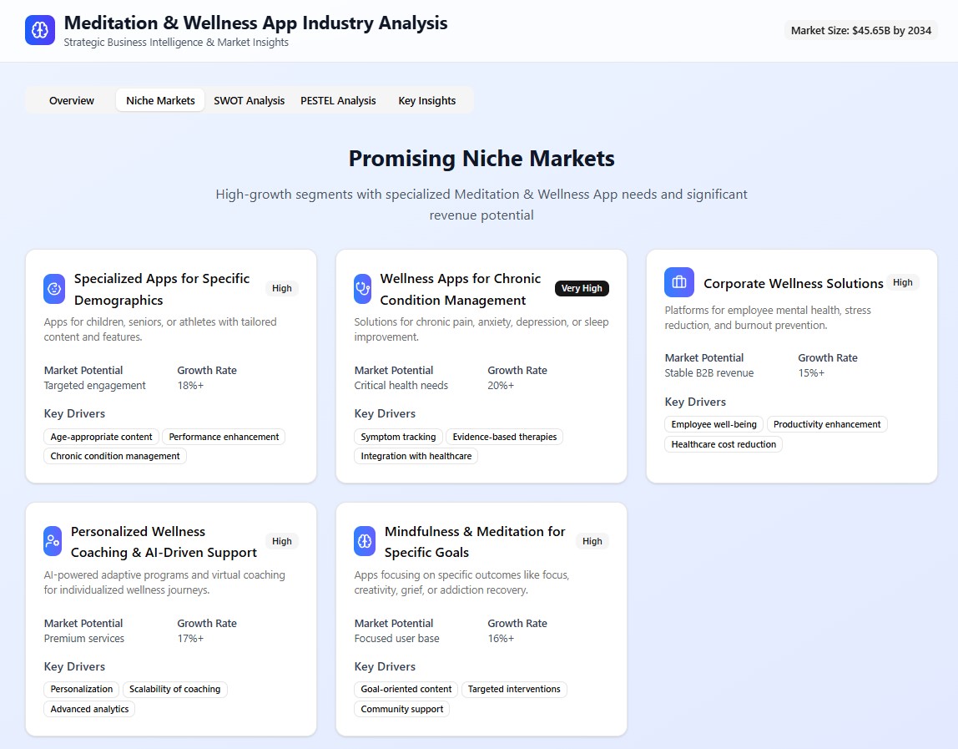Click the Niche Markets tab
Image resolution: width=958 pixels, height=749 pixels.
pyautogui.click(x=160, y=100)
